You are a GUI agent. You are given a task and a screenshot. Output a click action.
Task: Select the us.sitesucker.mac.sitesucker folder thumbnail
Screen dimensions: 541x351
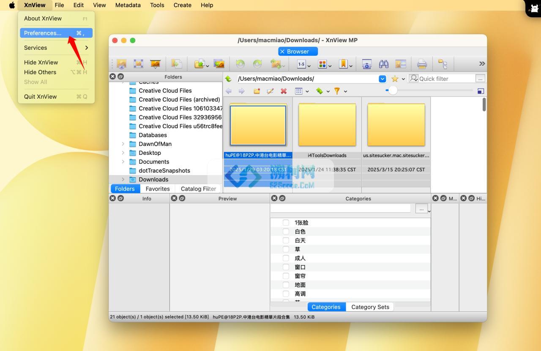click(x=396, y=125)
